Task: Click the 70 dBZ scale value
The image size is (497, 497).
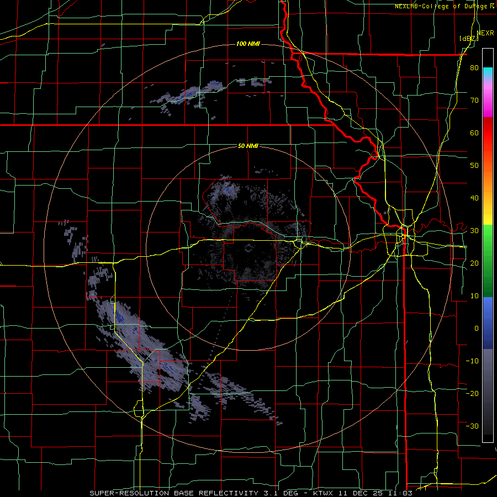Action: pyautogui.click(x=474, y=101)
